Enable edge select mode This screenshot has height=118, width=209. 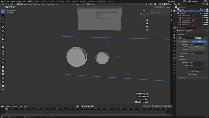tap(20, 4)
